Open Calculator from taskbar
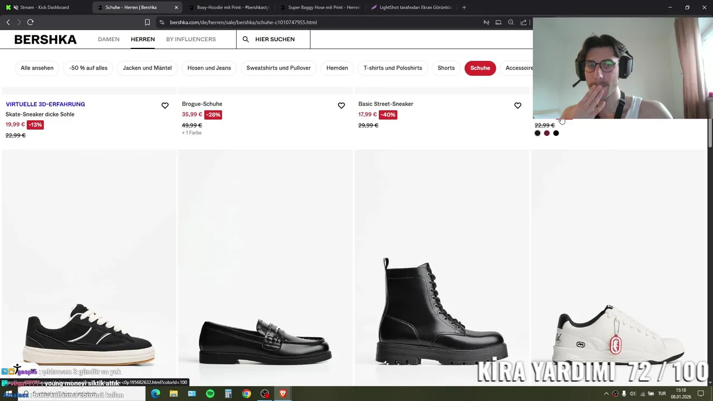The width and height of the screenshot is (713, 401). tap(228, 393)
